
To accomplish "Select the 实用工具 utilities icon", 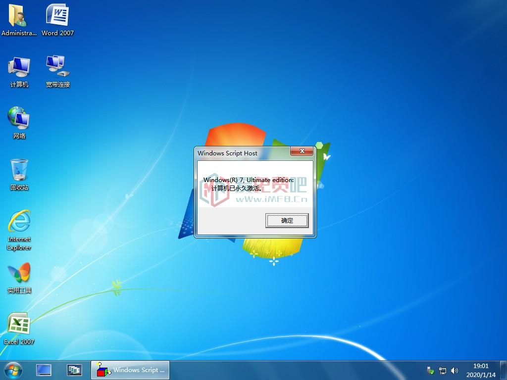I will [19, 278].
